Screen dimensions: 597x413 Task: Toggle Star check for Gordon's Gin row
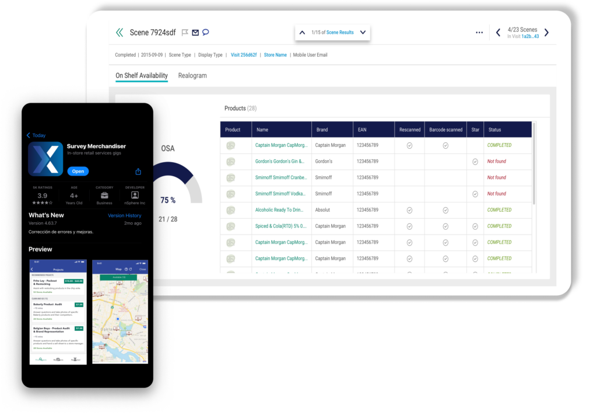(x=475, y=162)
